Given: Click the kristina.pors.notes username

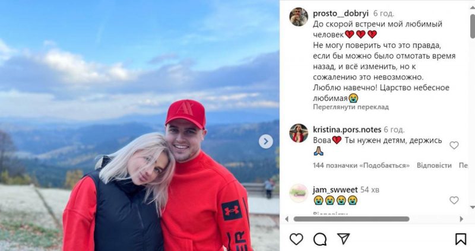Looking at the screenshot, I should [347, 129].
